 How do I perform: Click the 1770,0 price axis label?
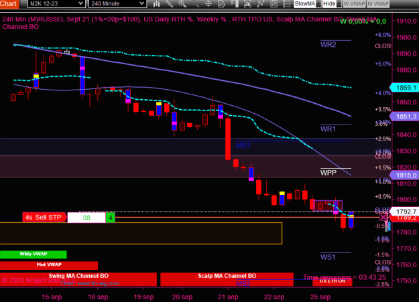pyautogui.click(x=406, y=248)
